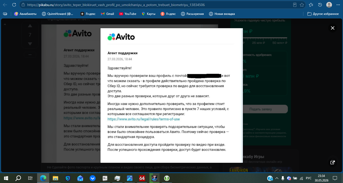Reload the page with refresh icon
Viewport: 343px width, 183px height.
pyautogui.click(x=14, y=5)
